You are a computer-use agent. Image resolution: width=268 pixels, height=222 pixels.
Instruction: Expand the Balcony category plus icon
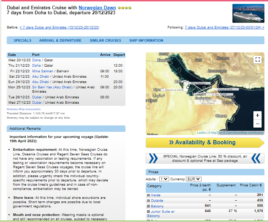tap(148, 206)
